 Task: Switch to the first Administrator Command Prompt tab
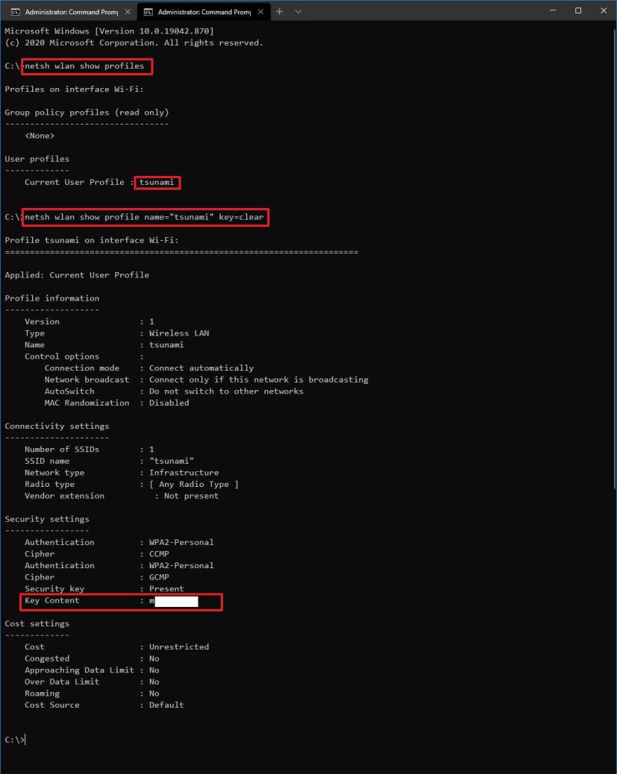point(71,11)
